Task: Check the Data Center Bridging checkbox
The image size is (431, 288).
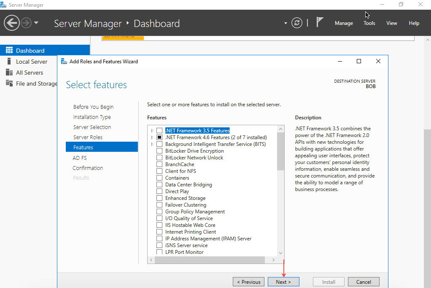Action: pos(159,185)
